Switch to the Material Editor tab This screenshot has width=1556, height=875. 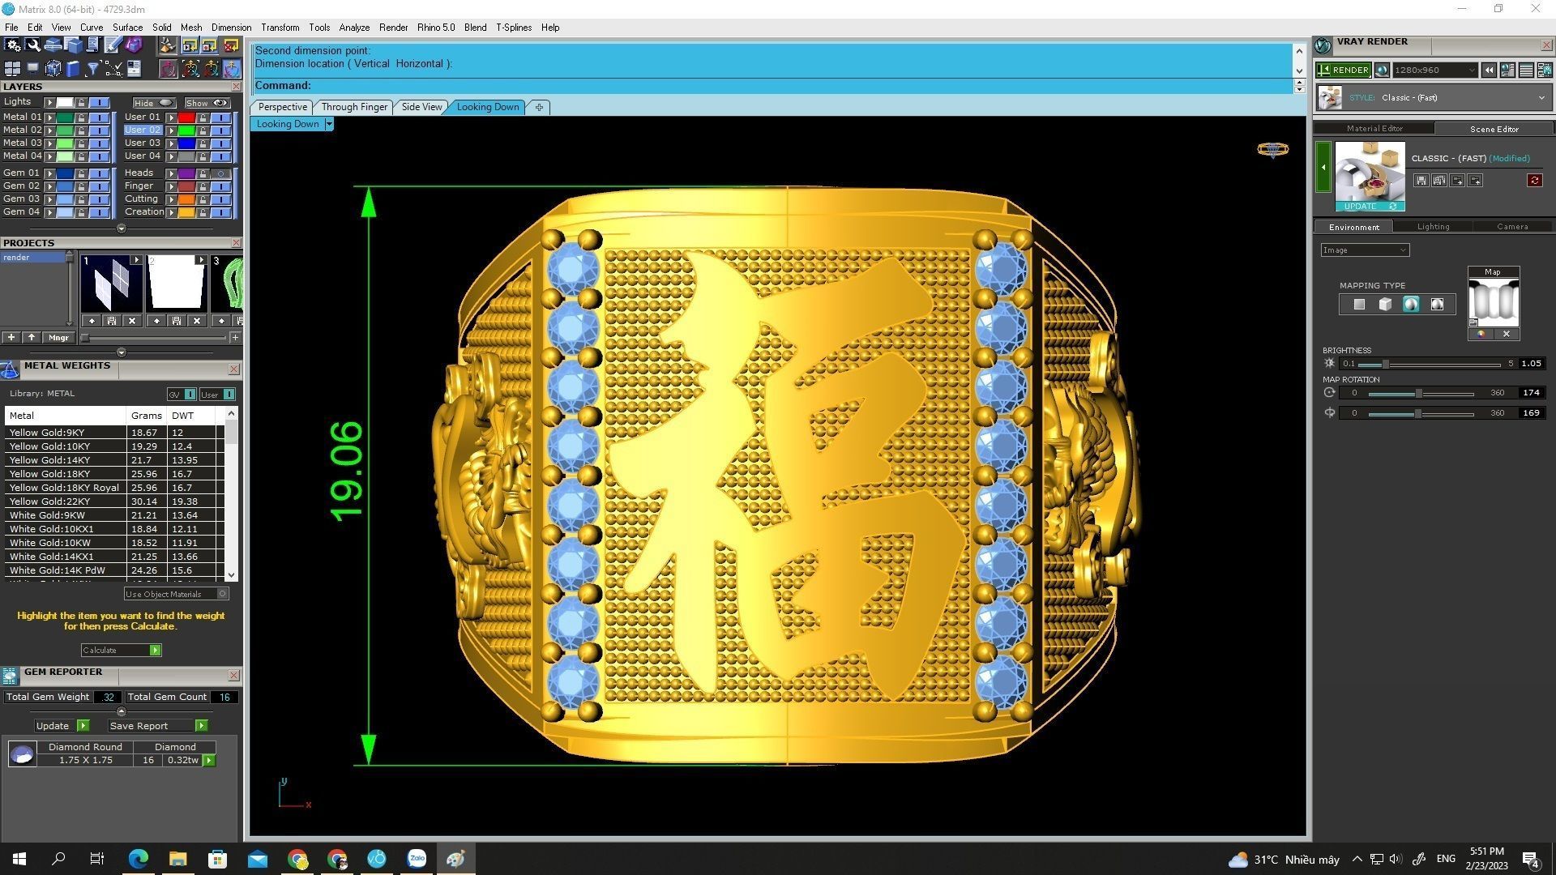click(1374, 129)
